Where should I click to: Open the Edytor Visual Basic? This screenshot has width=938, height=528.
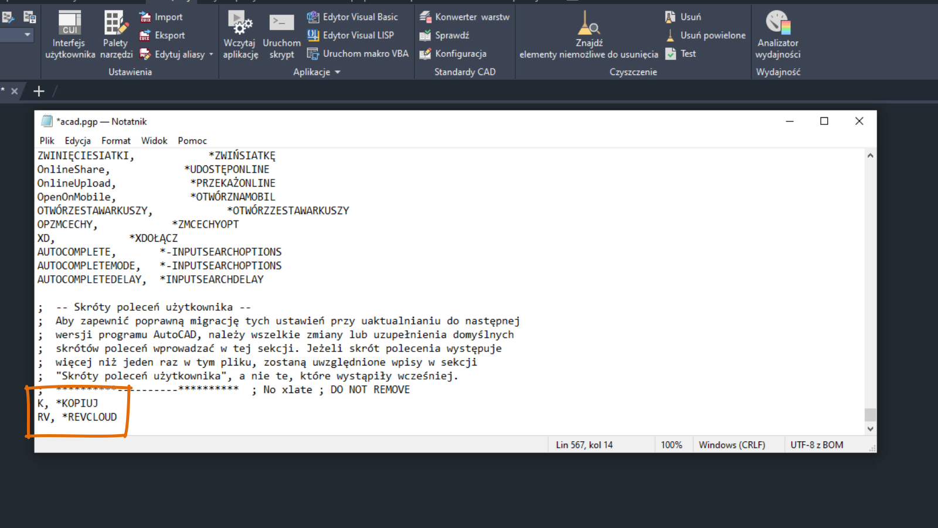pyautogui.click(x=352, y=17)
